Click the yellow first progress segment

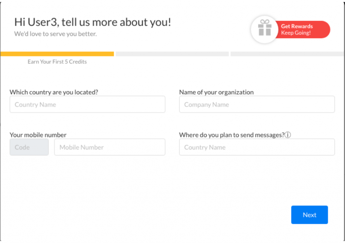pos(57,54)
